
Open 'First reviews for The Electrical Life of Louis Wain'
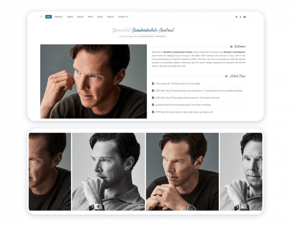(x=178, y=84)
